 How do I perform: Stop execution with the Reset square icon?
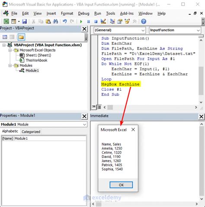coord(96,22)
